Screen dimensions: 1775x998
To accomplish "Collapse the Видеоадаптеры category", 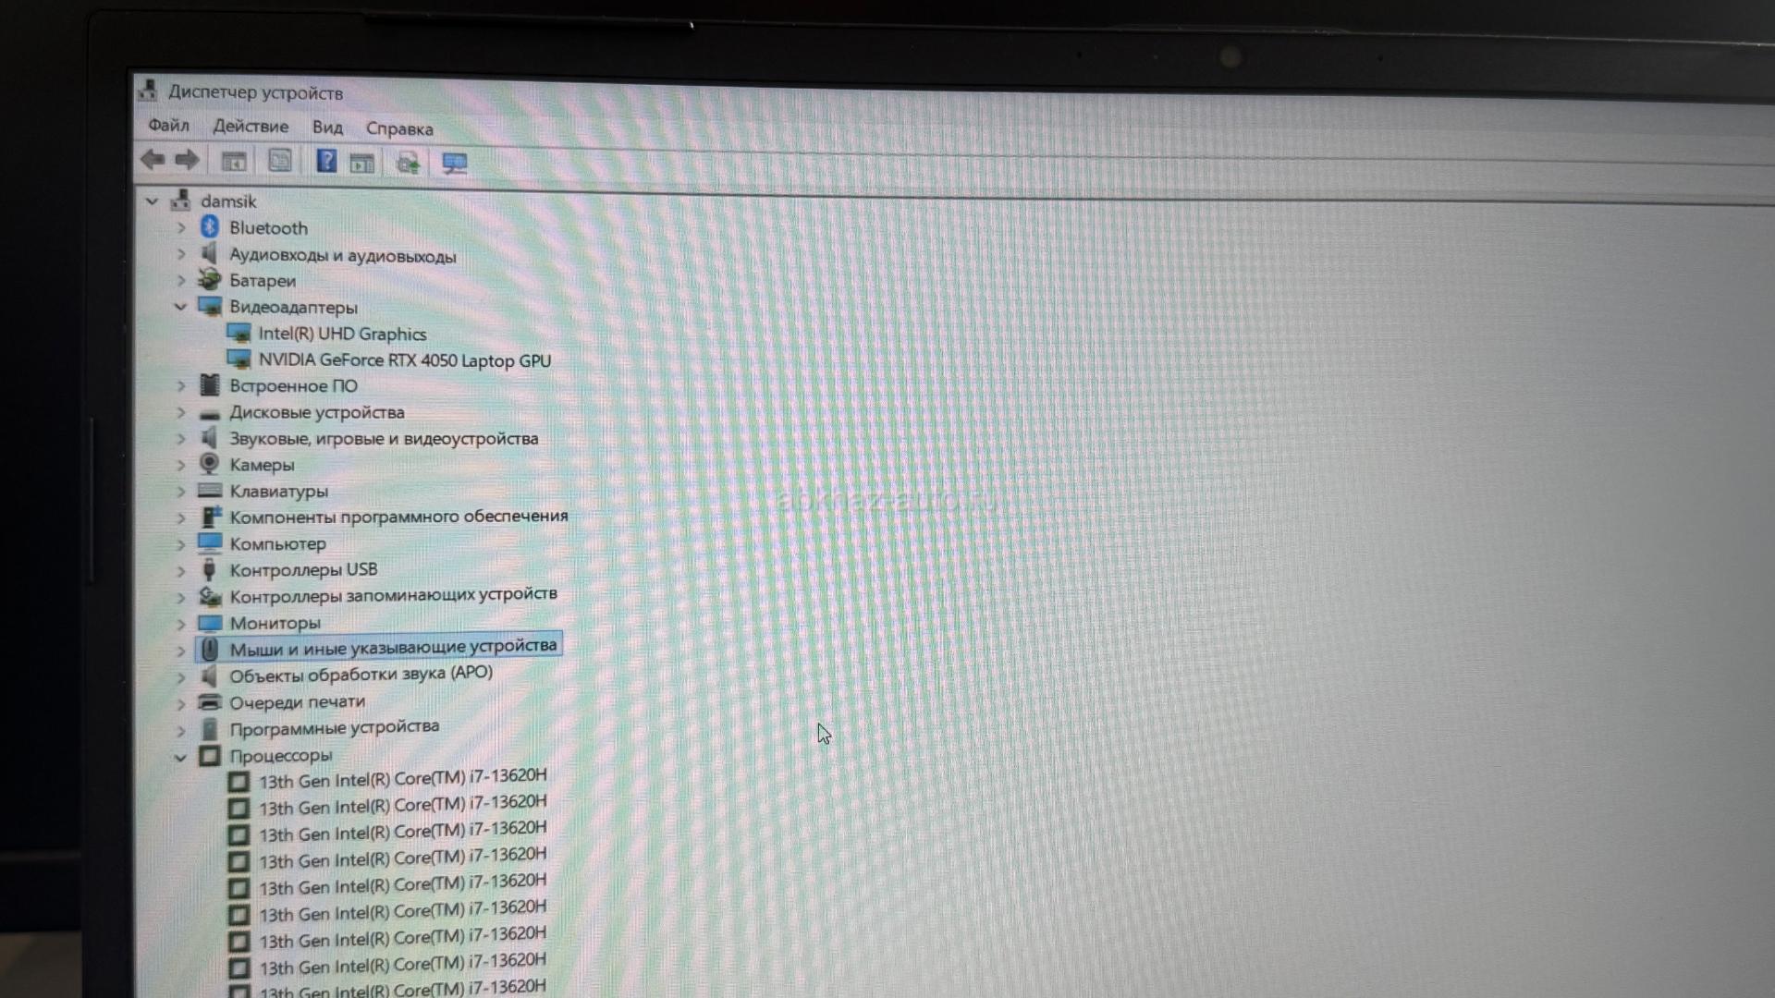I will point(180,307).
